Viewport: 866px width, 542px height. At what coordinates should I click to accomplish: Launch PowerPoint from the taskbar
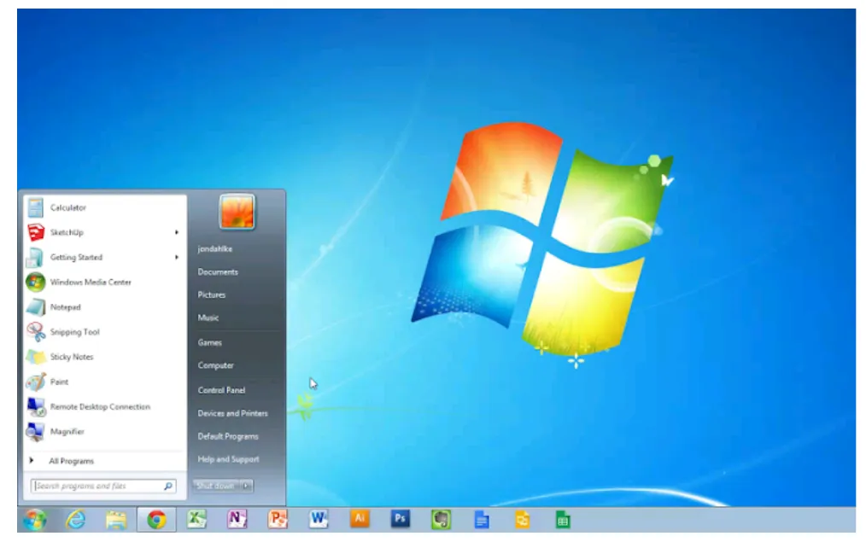tap(278, 519)
